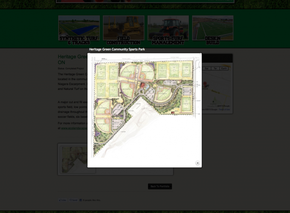This screenshot has height=213, width=290.
Task: Switch map to Sat view
Action: point(207,68)
